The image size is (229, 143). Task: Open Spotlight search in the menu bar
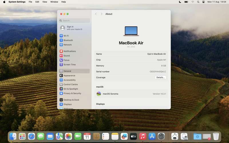[198, 2]
